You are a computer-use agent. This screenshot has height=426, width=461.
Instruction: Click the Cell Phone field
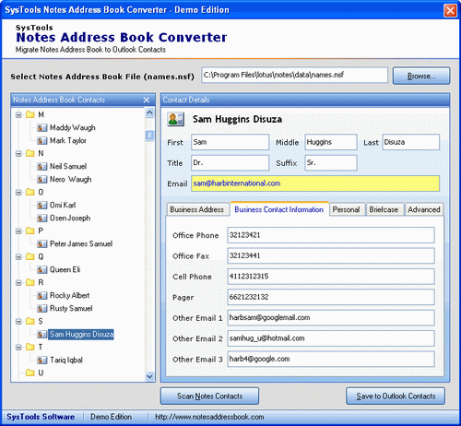(331, 277)
